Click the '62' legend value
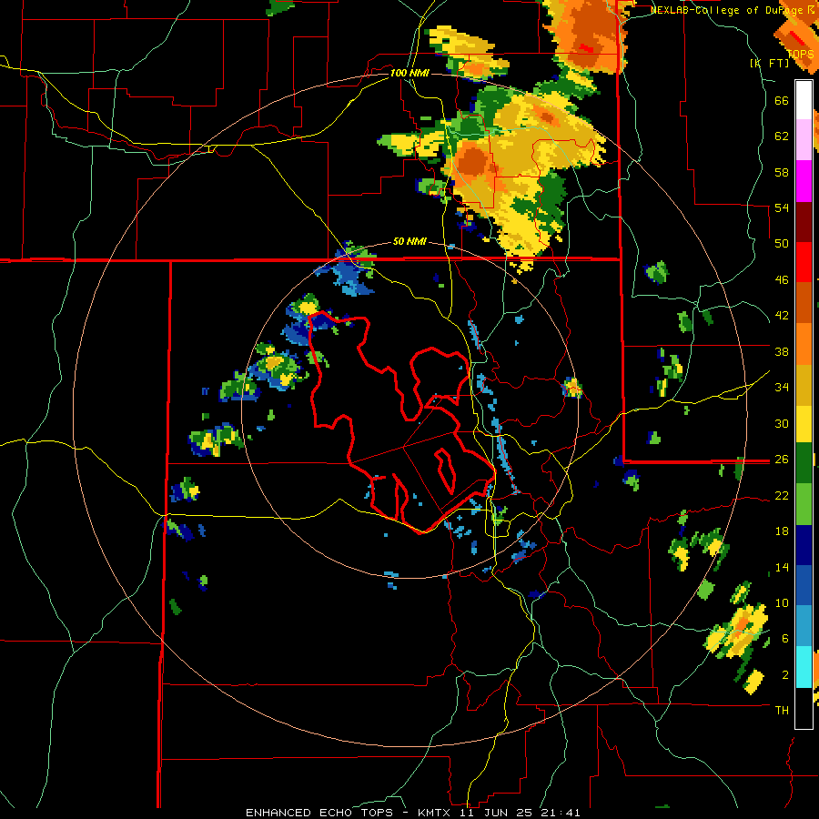The width and height of the screenshot is (819, 819). pos(782,136)
